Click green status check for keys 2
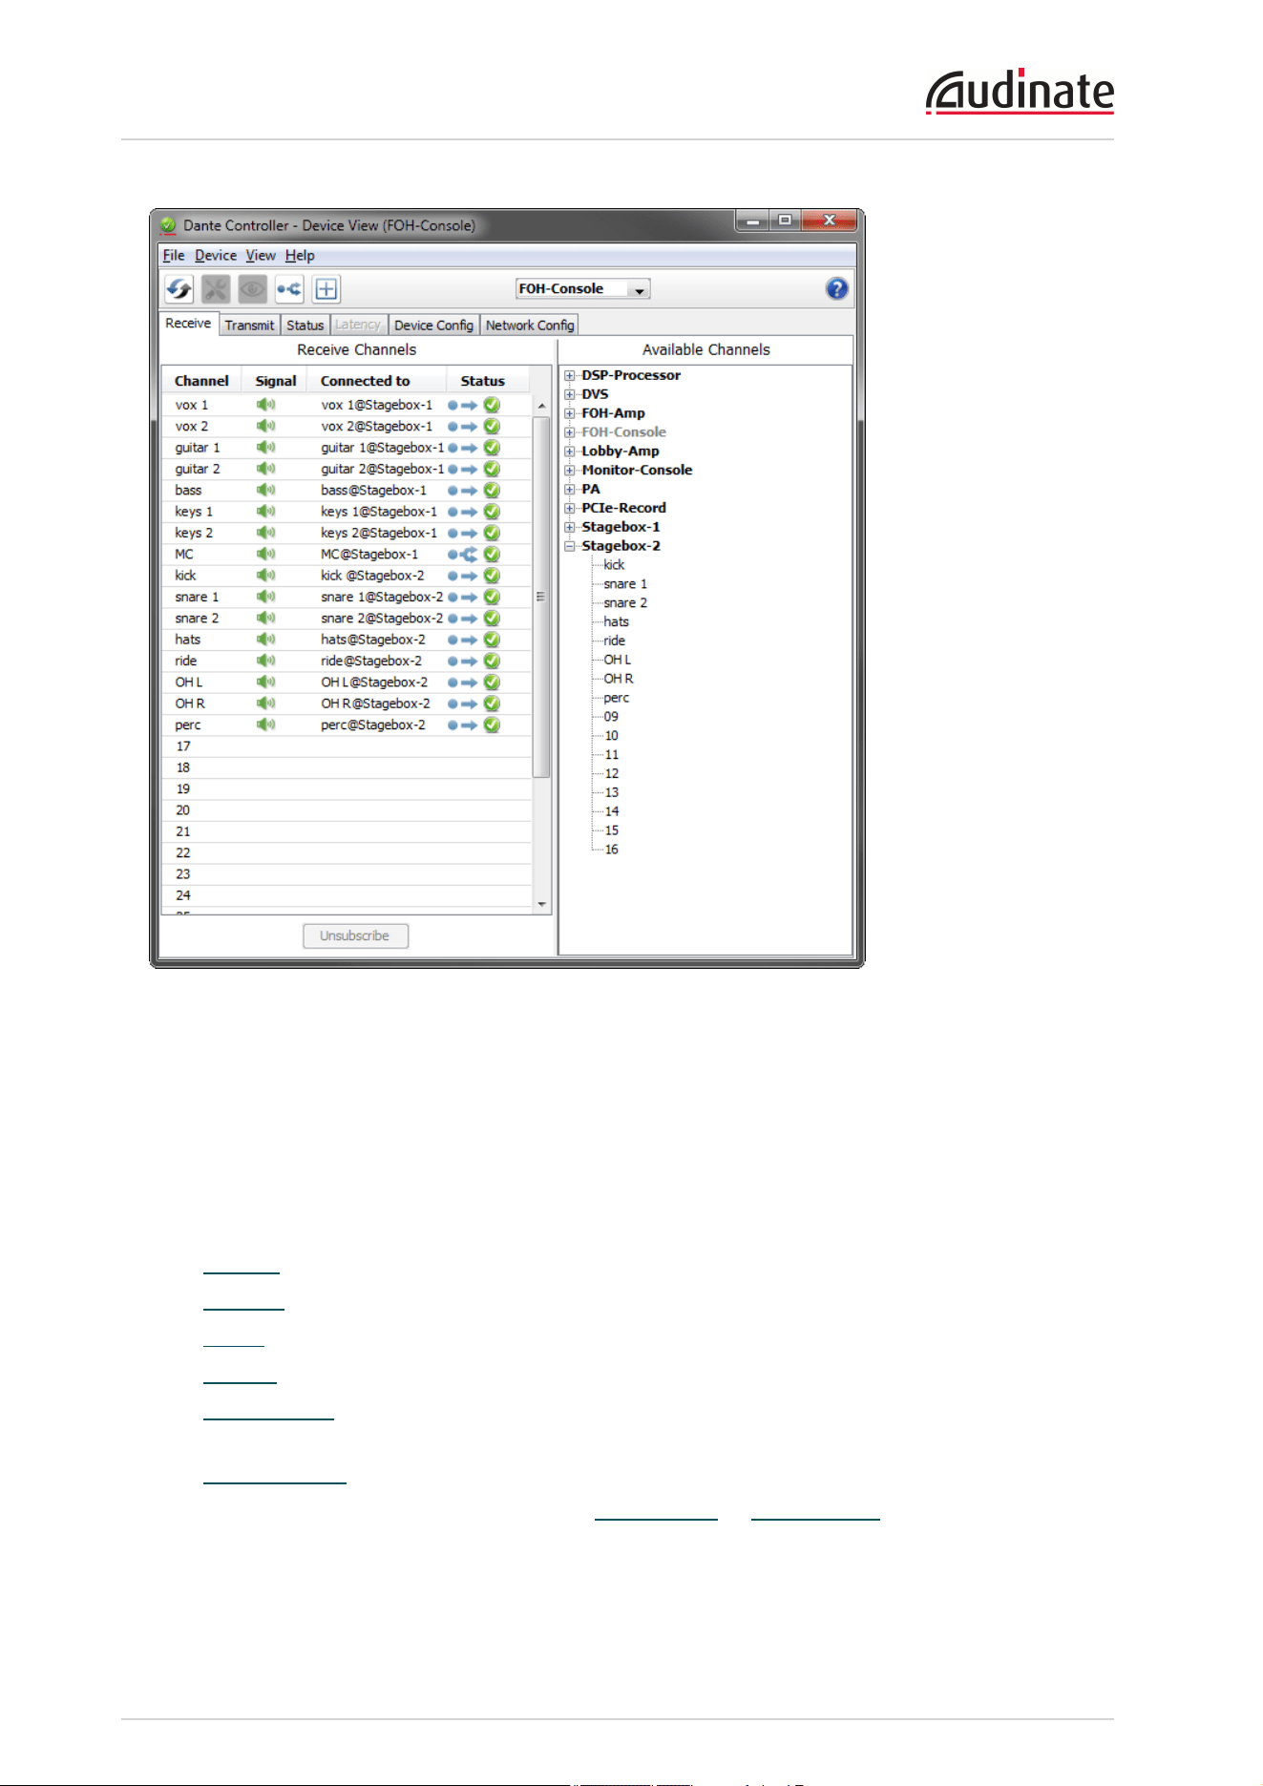The width and height of the screenshot is (1263, 1786). [492, 533]
